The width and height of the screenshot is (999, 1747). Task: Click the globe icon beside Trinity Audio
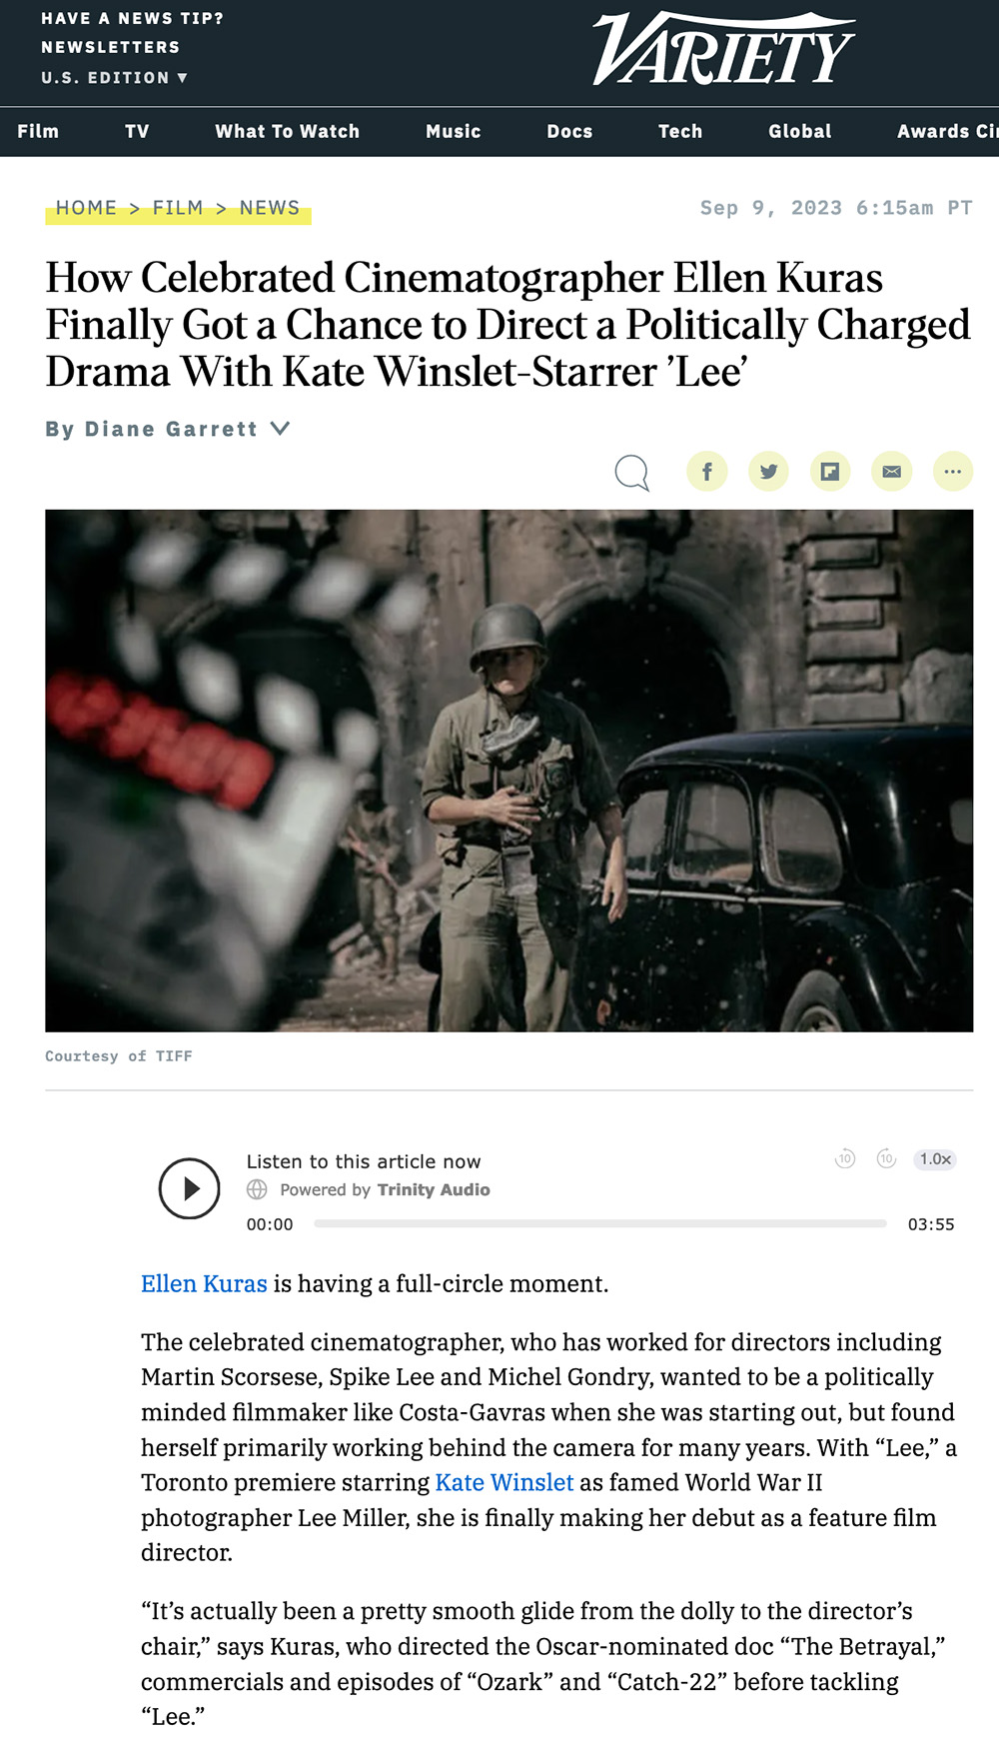(257, 1189)
